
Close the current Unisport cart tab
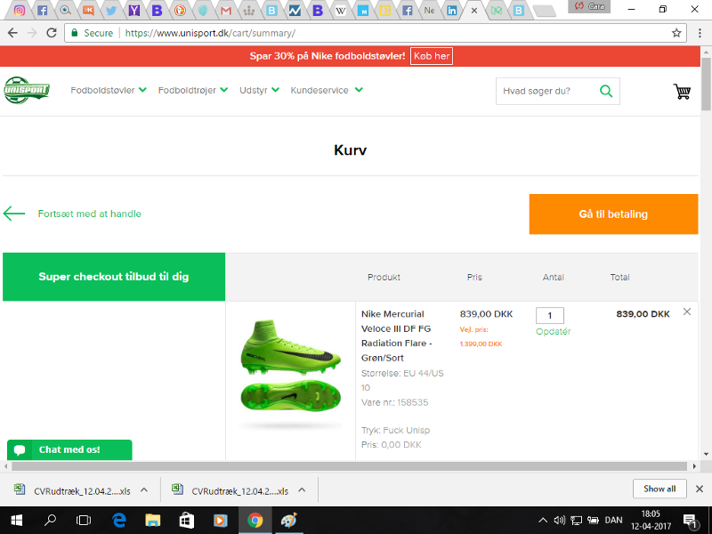coord(474,10)
